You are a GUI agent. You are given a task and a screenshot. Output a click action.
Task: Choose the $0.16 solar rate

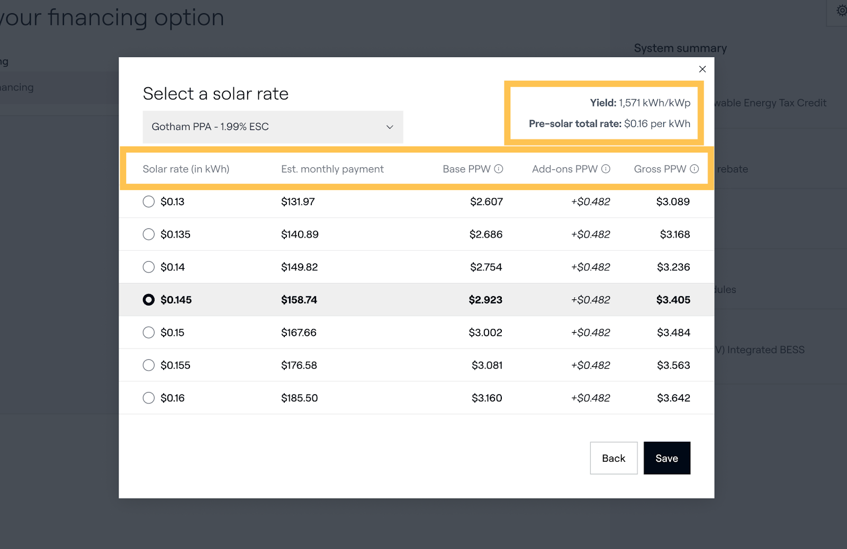149,398
